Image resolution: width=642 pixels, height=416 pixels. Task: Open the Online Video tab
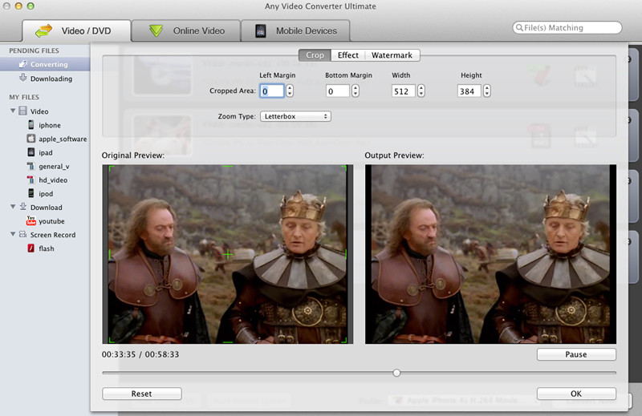pyautogui.click(x=189, y=31)
